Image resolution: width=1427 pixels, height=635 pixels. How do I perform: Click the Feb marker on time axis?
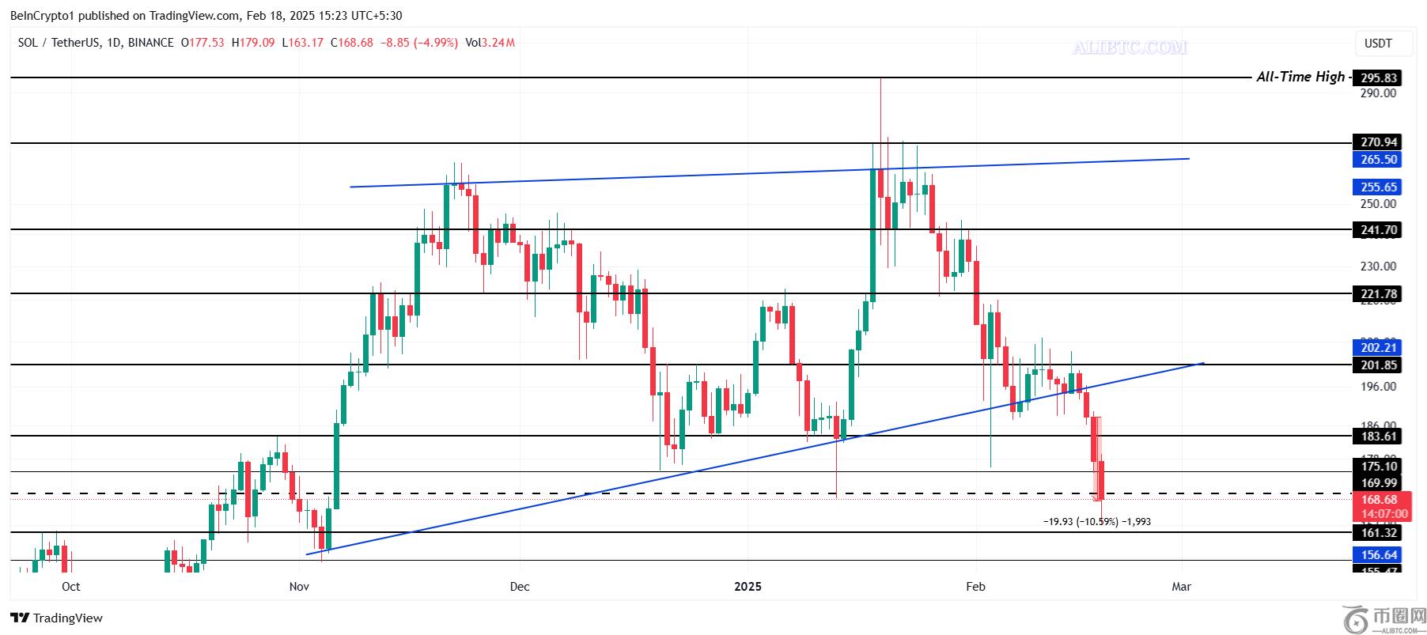click(x=975, y=586)
